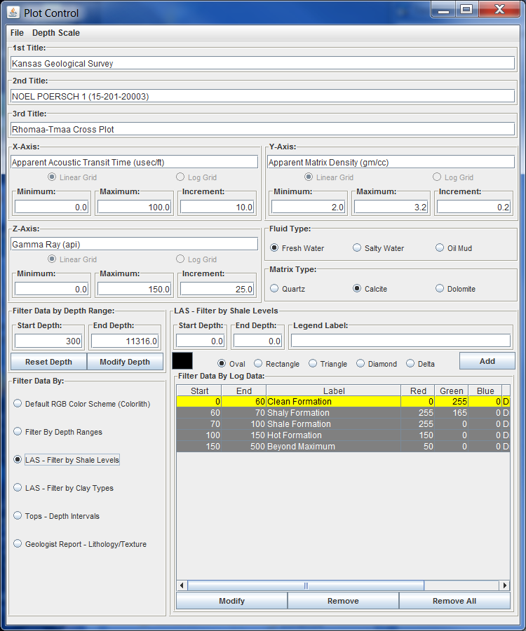
Task: Open the File menu
Action: point(17,33)
